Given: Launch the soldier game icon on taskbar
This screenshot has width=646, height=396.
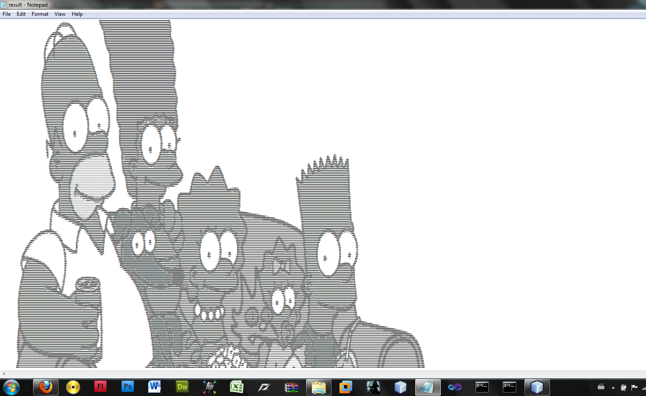Looking at the screenshot, I should pyautogui.click(x=373, y=387).
